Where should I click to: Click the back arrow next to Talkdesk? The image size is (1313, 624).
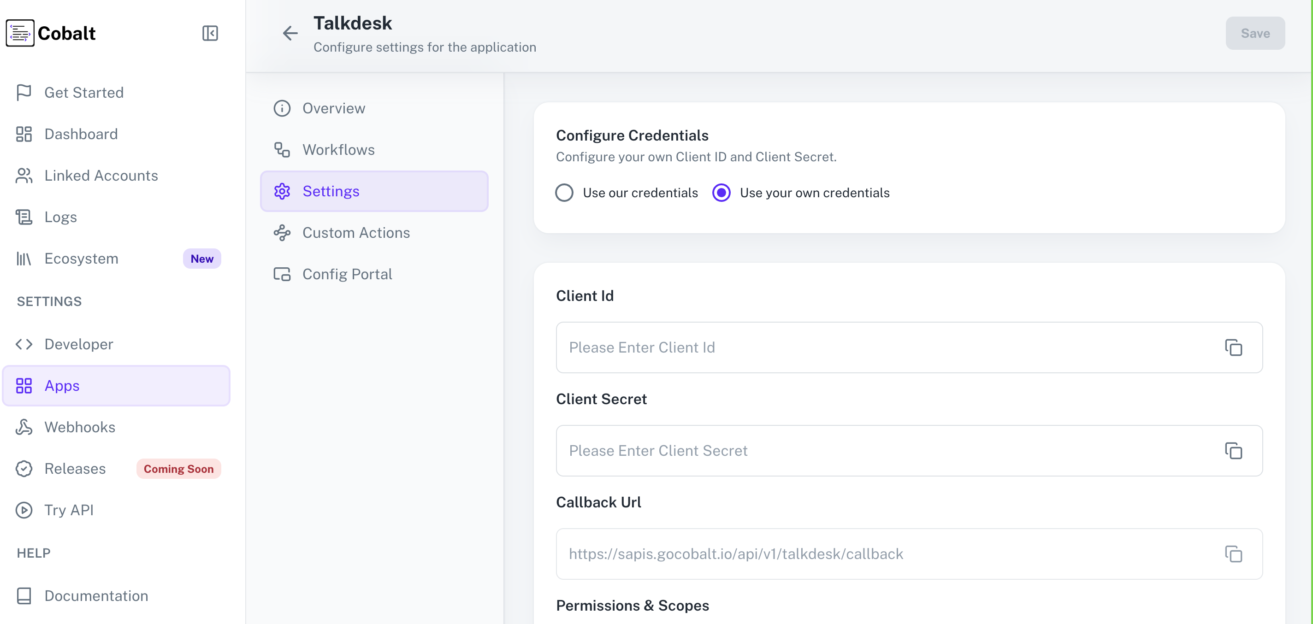[x=290, y=33]
